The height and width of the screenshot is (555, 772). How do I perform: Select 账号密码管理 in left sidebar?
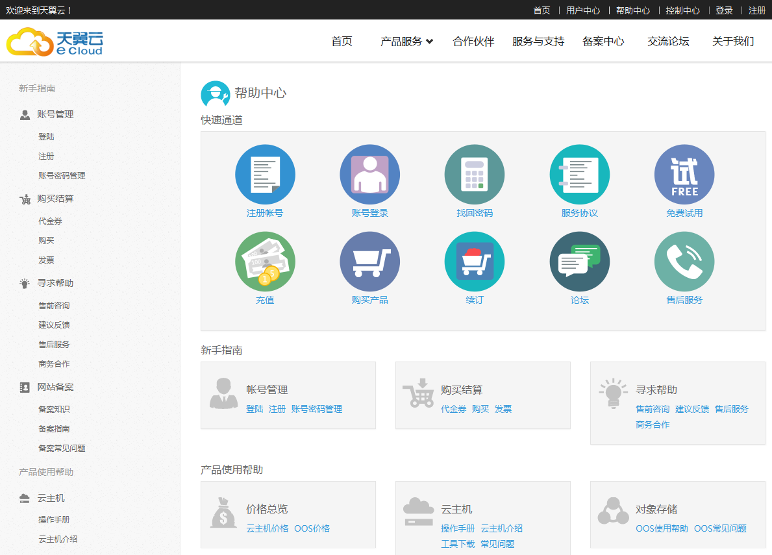point(62,176)
